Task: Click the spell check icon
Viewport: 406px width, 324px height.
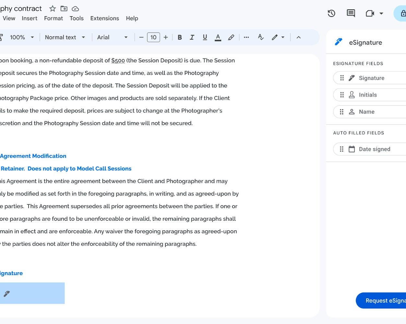Action: point(261,37)
